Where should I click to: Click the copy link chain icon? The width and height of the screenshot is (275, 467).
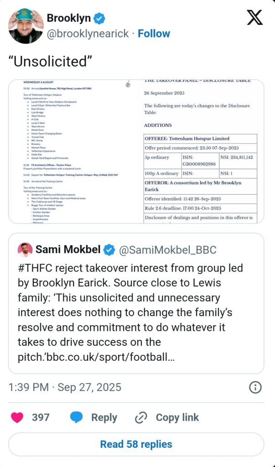[141, 417]
